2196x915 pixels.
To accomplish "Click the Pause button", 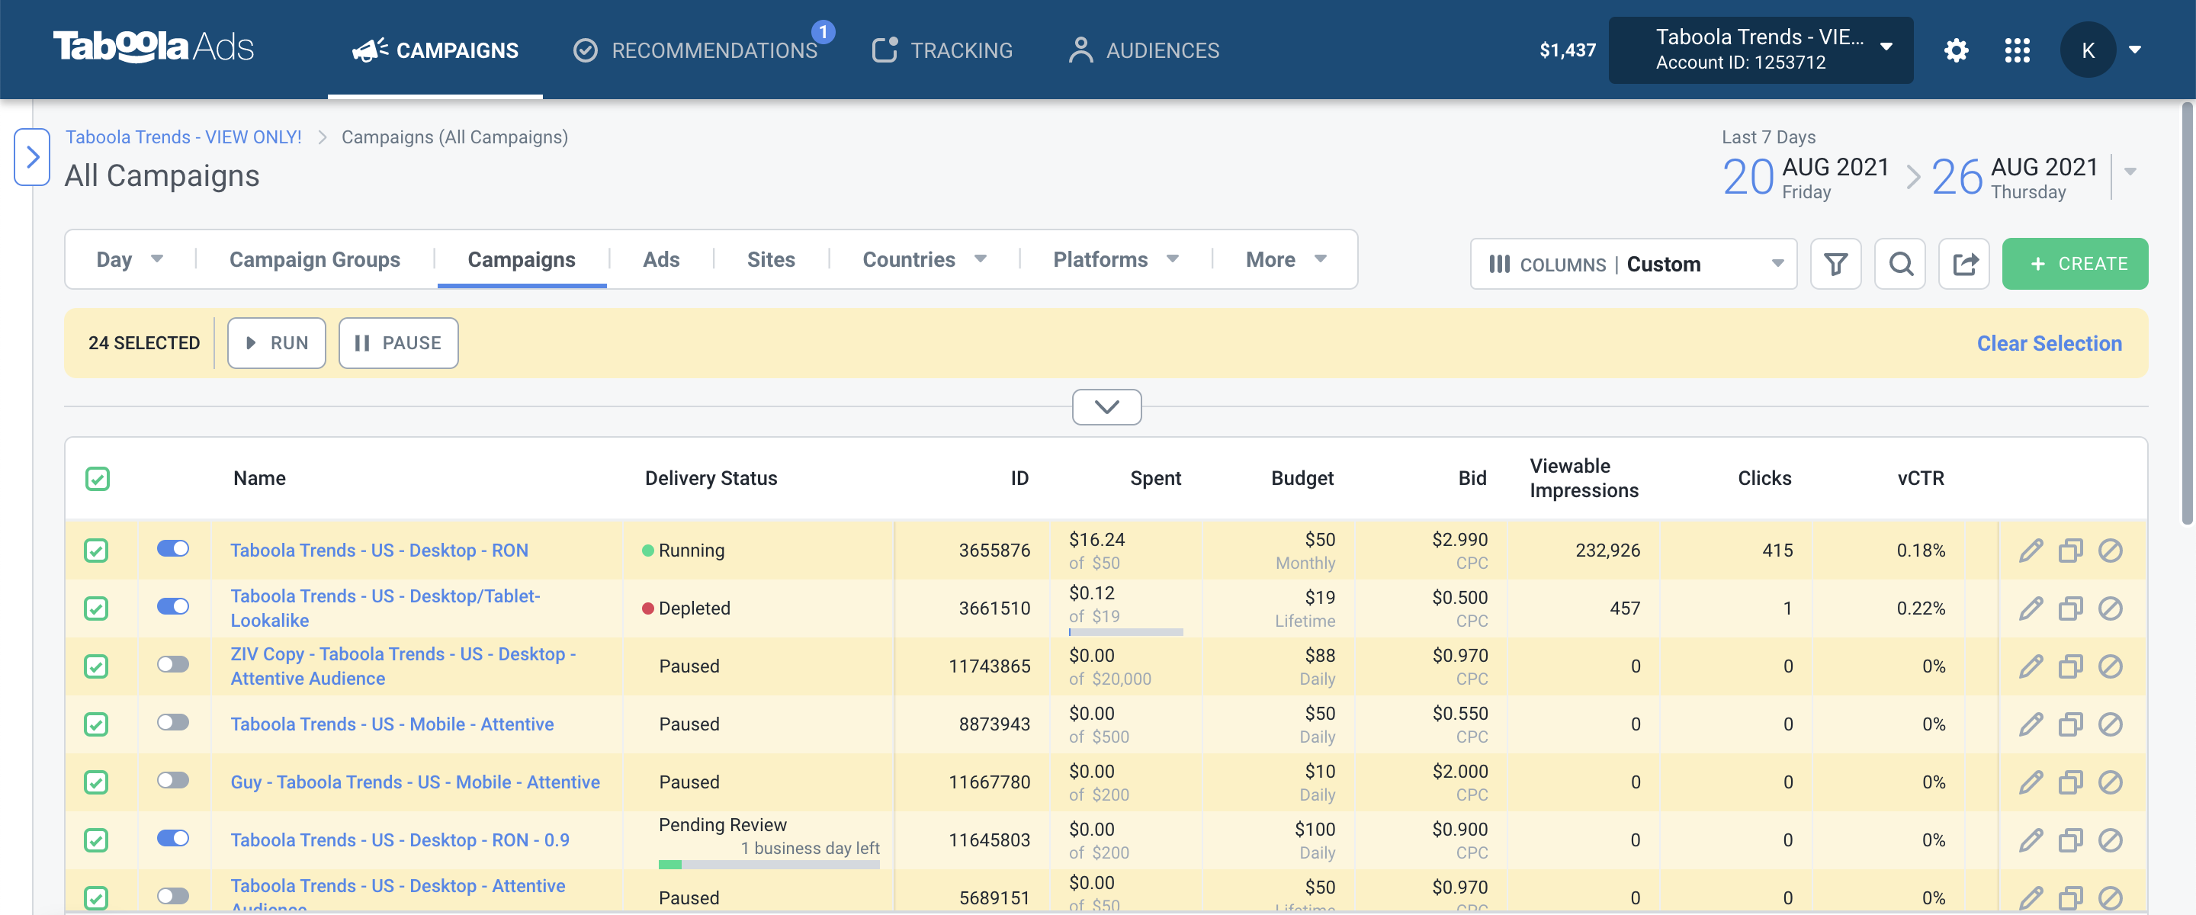I will pyautogui.click(x=398, y=343).
